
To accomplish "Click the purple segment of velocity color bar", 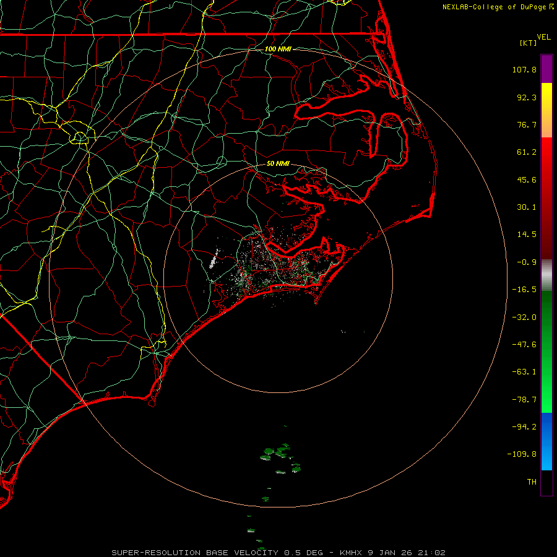I will click(546, 69).
